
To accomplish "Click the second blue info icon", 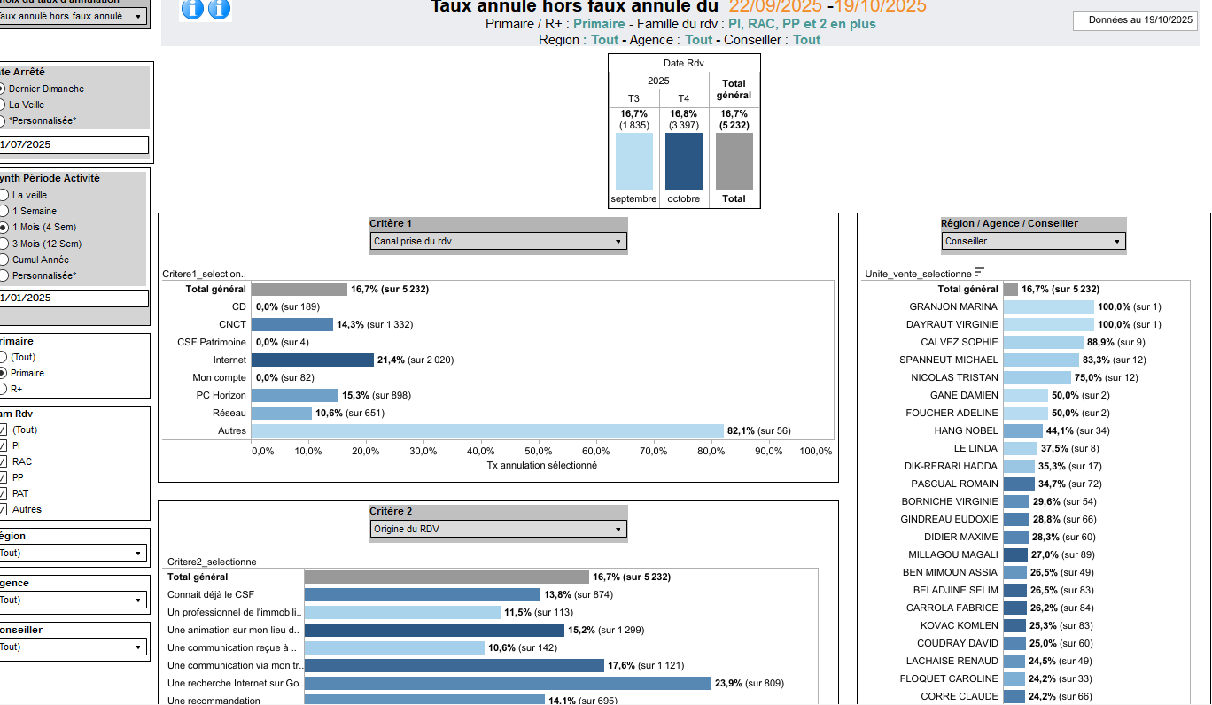I will click(x=219, y=9).
